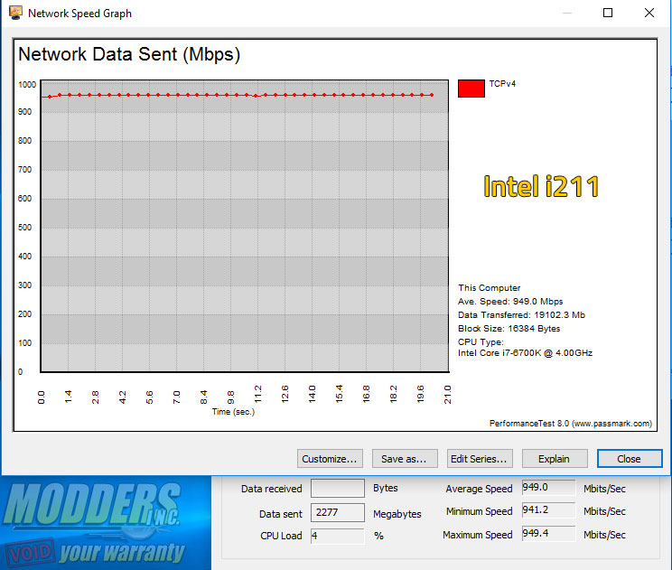Click the 100 y-axis label

click(x=25, y=343)
